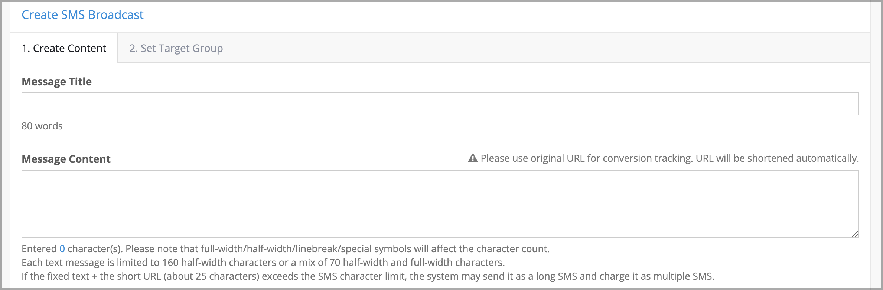Click empty tab bar beside Set Target Group
The height and width of the screenshot is (290, 883).
point(550,48)
